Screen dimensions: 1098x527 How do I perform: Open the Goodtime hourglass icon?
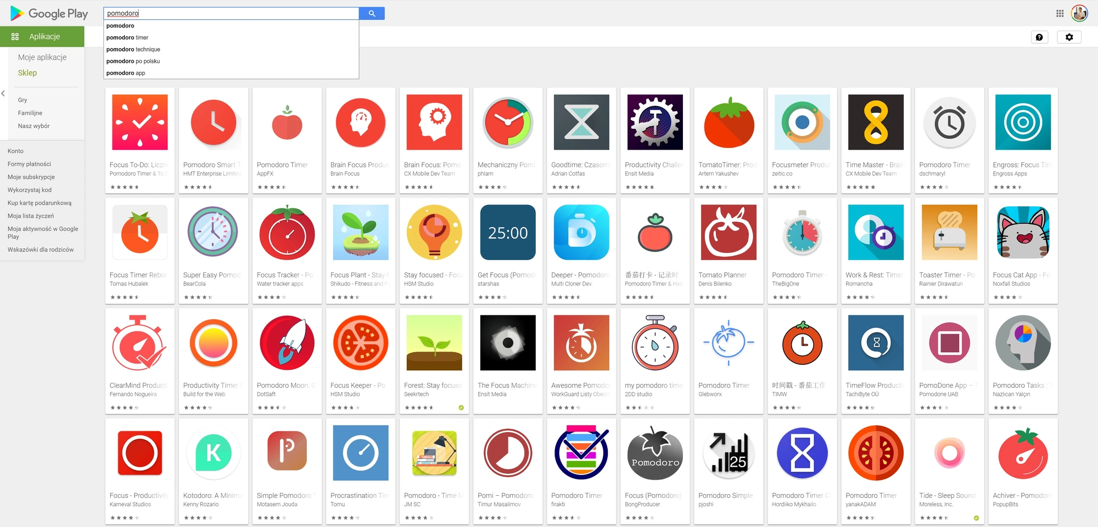pyautogui.click(x=581, y=122)
